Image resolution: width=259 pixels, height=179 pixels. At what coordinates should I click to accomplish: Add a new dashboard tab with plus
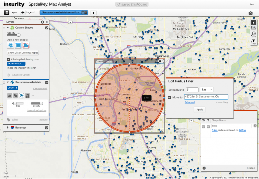coord(94,13)
